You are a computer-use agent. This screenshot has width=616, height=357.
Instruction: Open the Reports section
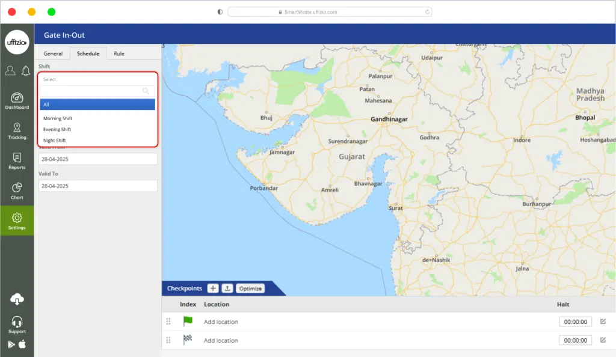(17, 160)
